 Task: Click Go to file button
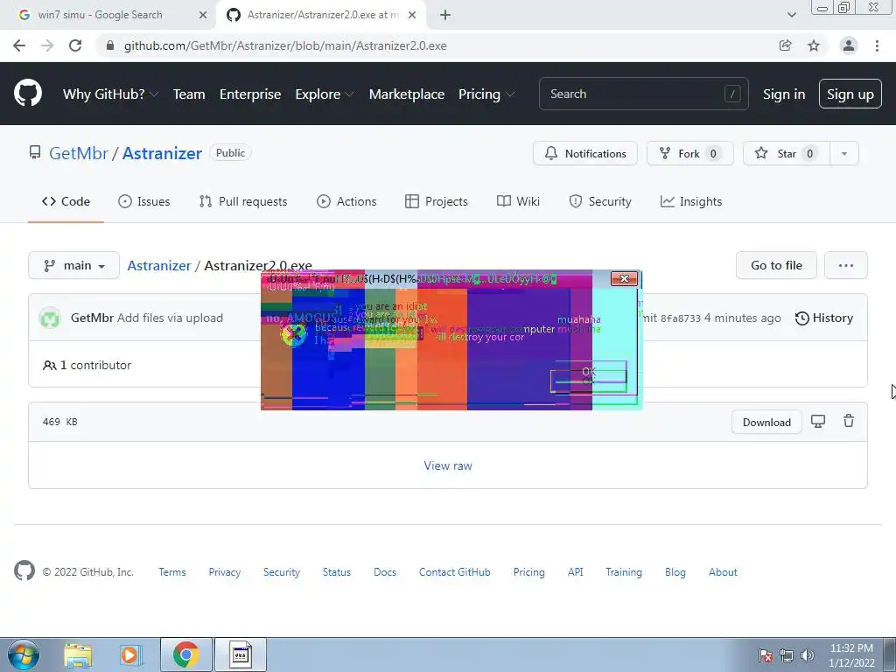(776, 265)
